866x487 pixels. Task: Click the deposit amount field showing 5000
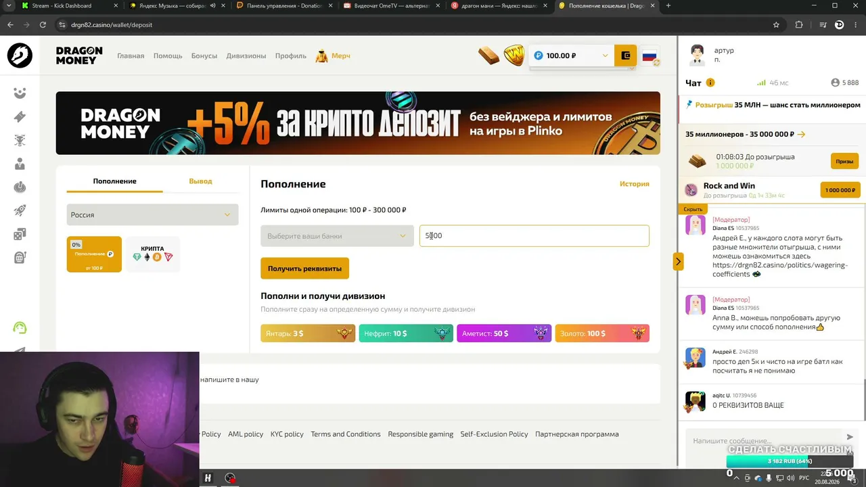pos(534,236)
